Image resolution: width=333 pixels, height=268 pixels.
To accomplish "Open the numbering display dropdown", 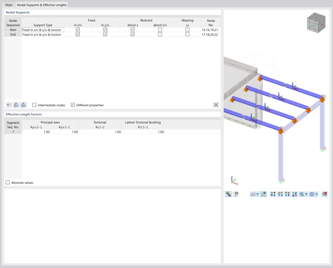I will [x=257, y=194].
